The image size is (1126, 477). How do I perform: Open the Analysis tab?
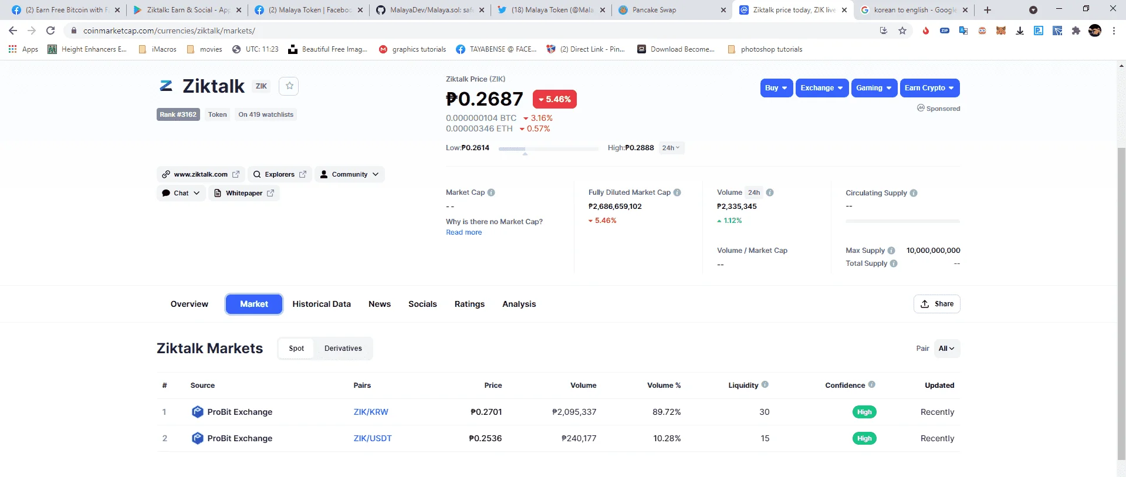point(519,304)
